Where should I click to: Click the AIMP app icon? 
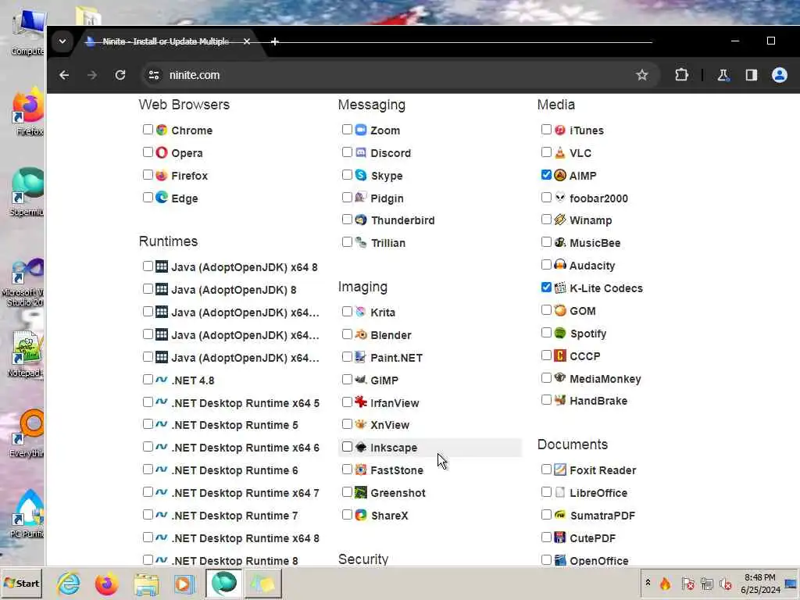click(x=560, y=175)
